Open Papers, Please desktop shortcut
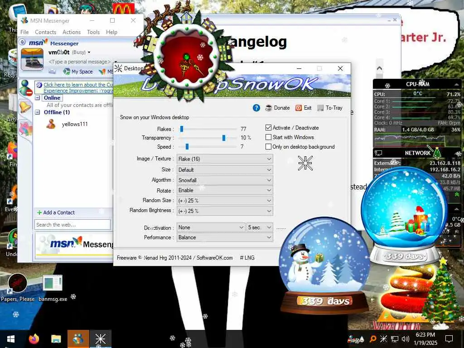The width and height of the screenshot is (464, 348). (x=18, y=287)
